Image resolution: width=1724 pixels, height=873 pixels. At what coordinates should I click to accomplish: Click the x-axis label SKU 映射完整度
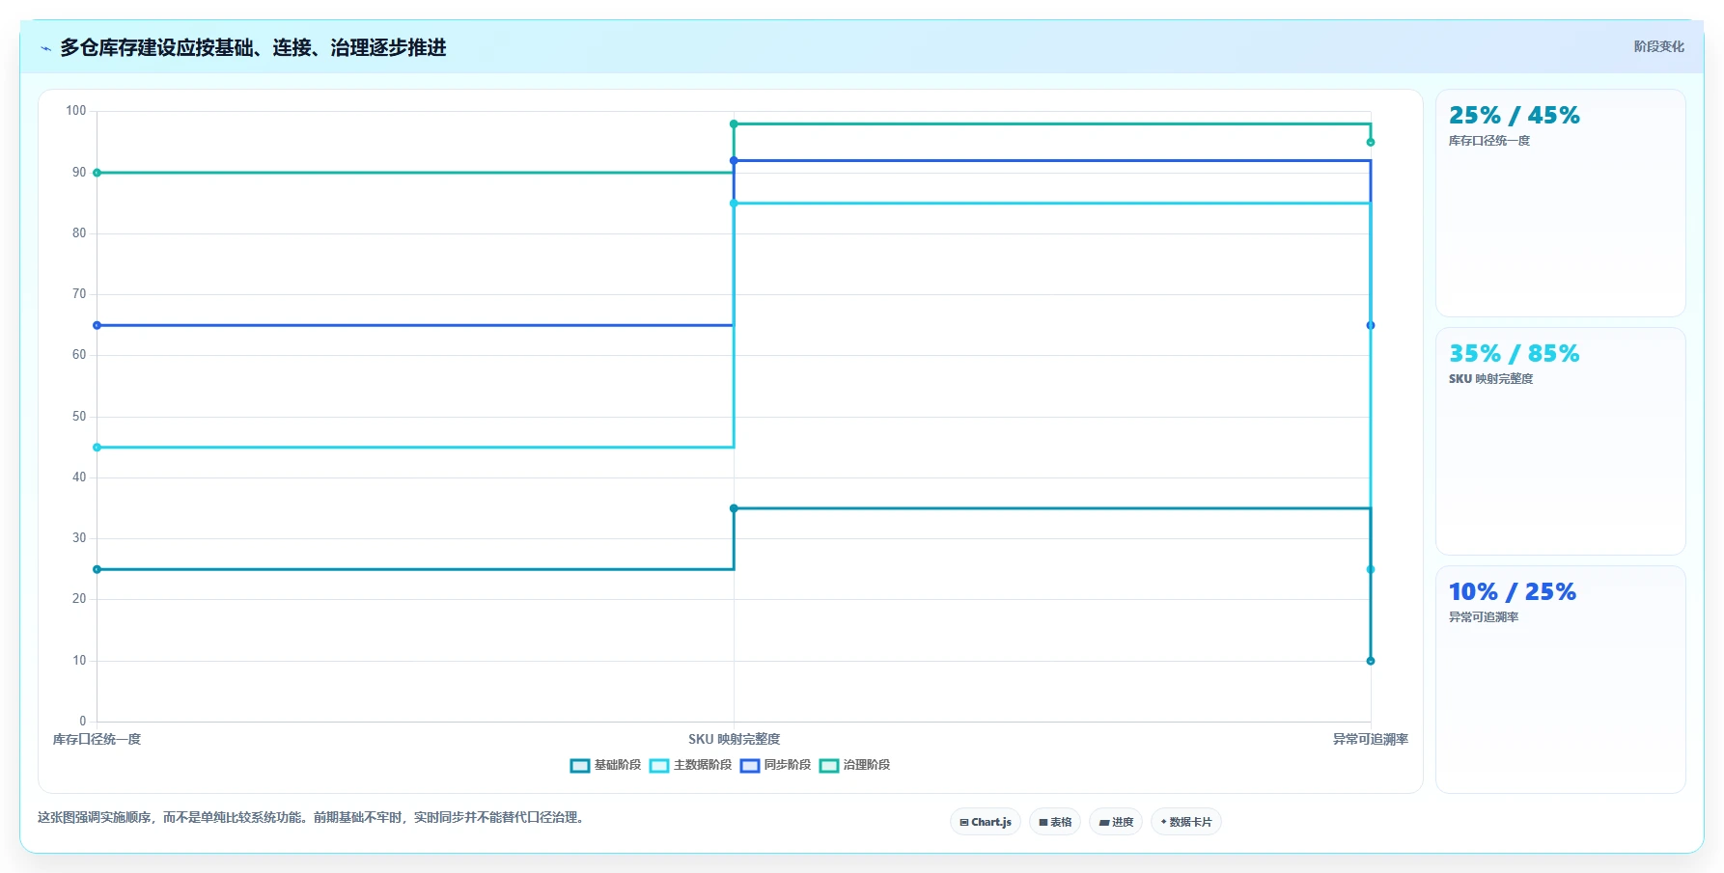point(734,739)
